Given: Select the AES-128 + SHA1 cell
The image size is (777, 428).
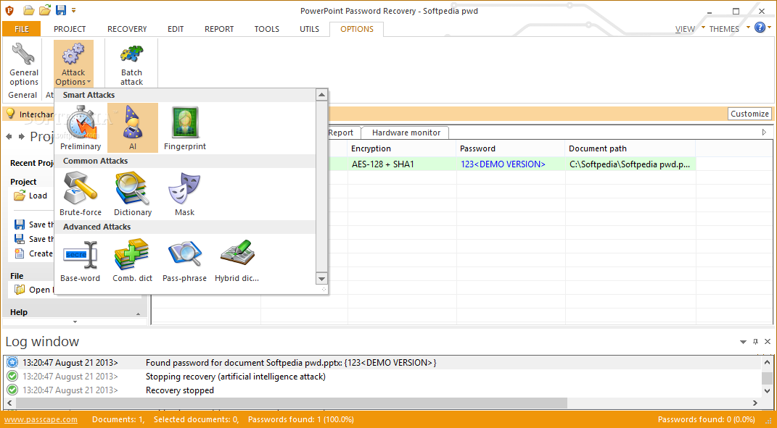Looking at the screenshot, I should [x=402, y=164].
